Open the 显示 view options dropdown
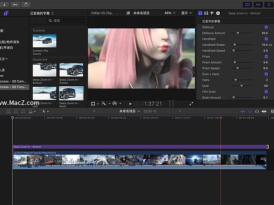Screen dimensions: 274x205 187,13
